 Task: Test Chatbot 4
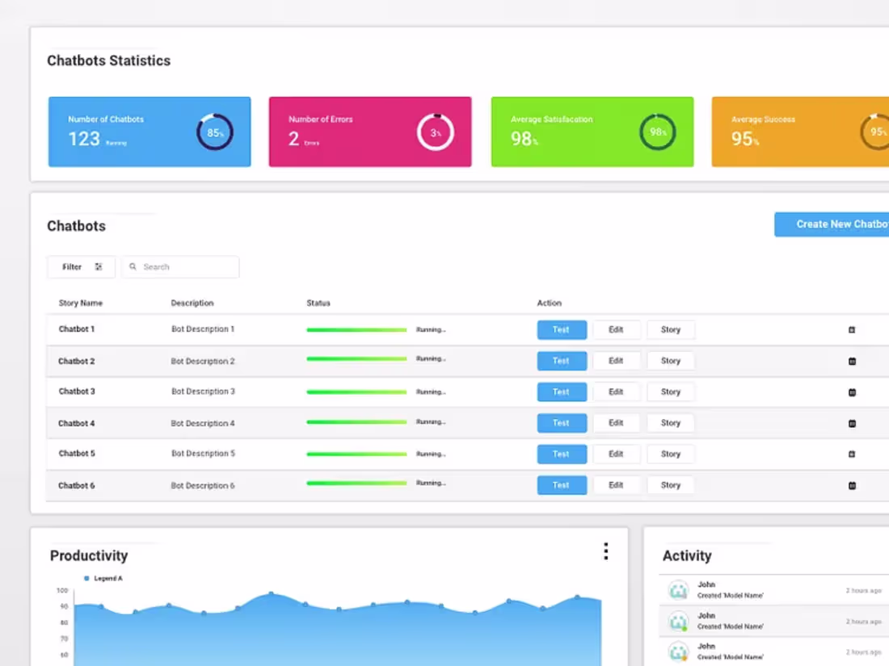(562, 423)
